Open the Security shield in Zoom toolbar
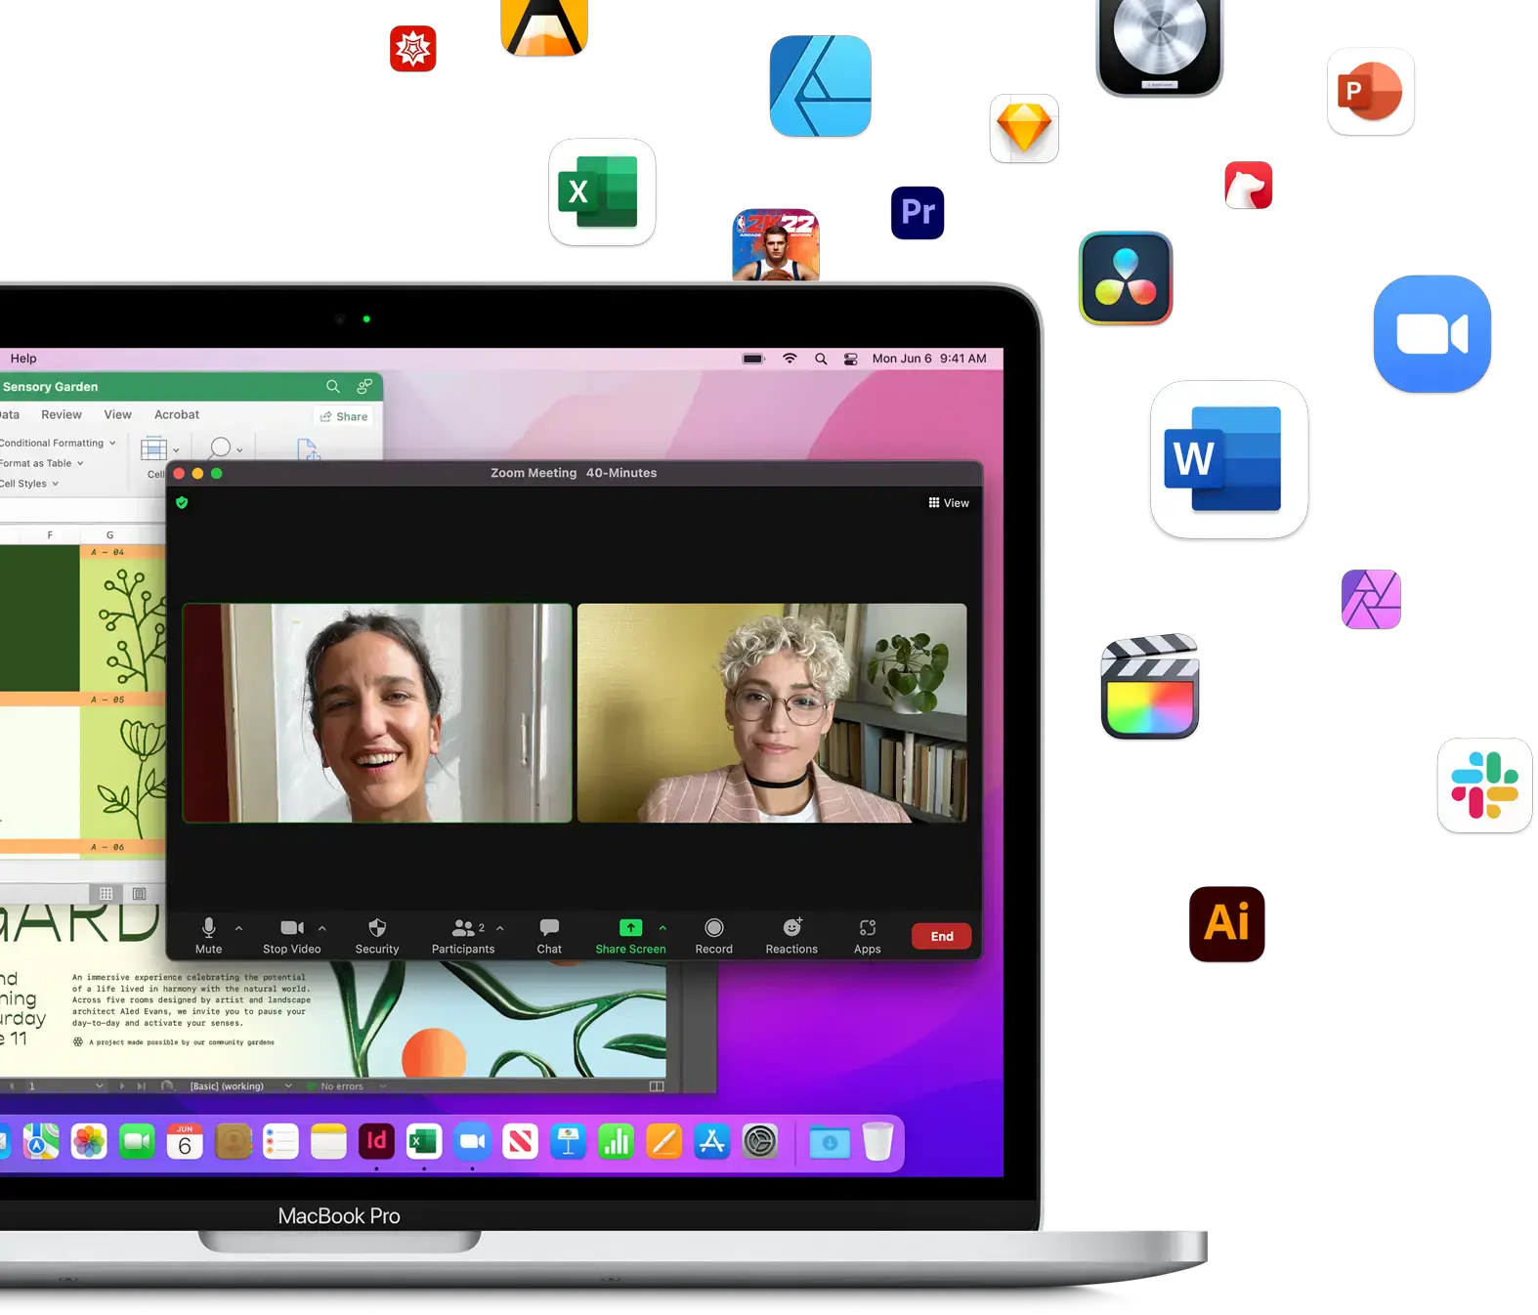The image size is (1538, 1315). tap(377, 927)
